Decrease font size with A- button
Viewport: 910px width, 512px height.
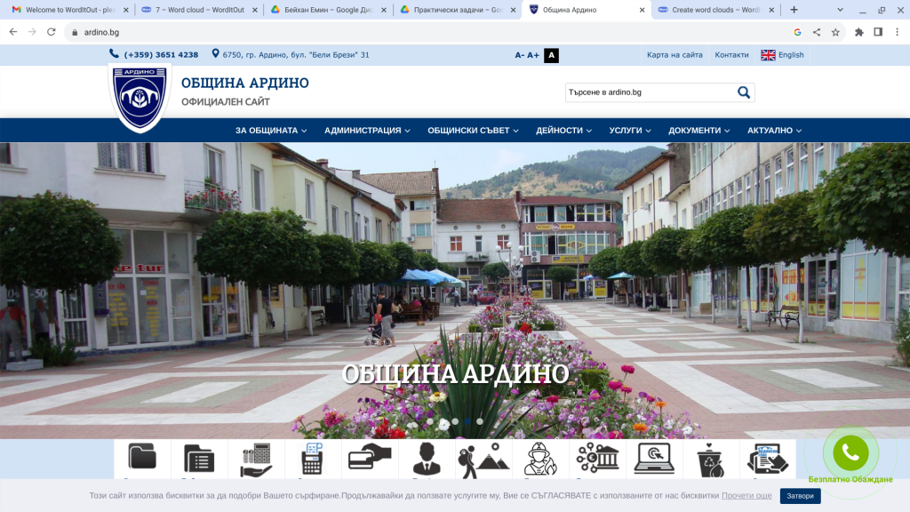pyautogui.click(x=520, y=55)
